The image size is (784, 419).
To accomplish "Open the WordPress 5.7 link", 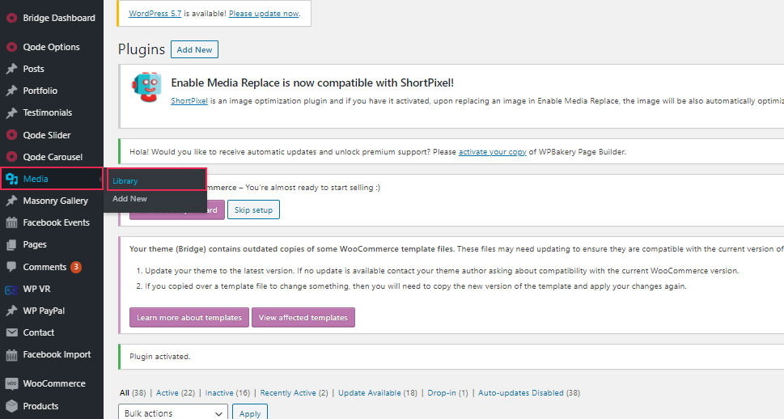I will (x=155, y=14).
